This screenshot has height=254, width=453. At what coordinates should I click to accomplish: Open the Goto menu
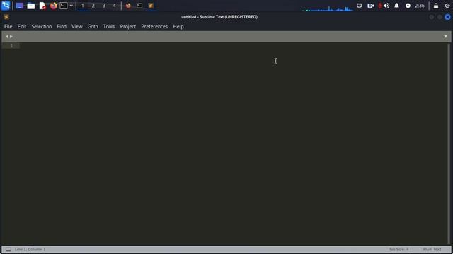click(93, 27)
